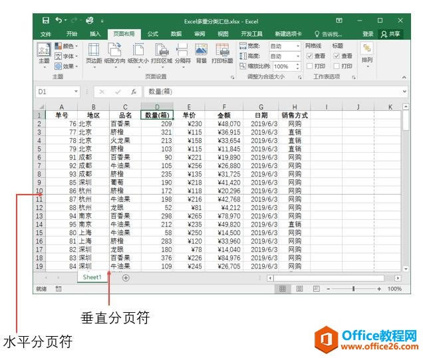Click the macro recording icon in status bar
Screen dimensions: 423x358
point(59,289)
